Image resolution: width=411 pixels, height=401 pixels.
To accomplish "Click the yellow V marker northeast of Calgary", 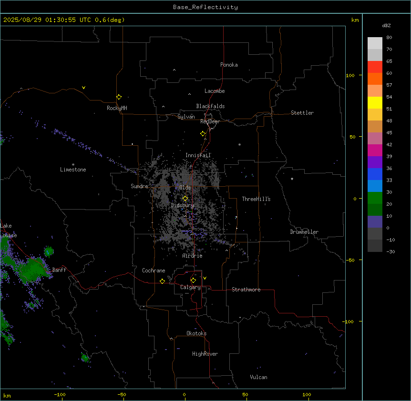I will (205, 278).
